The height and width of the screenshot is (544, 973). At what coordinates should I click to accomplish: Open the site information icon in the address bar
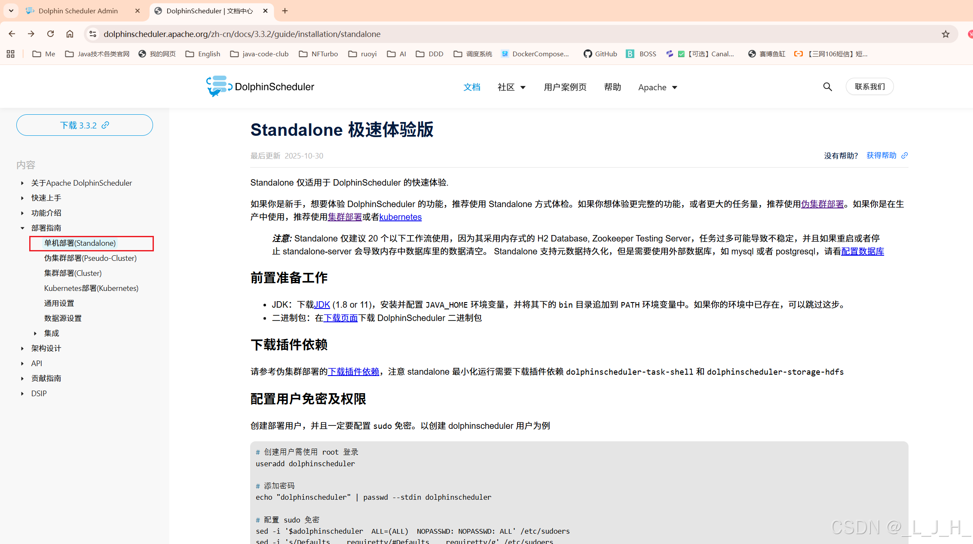coord(93,34)
